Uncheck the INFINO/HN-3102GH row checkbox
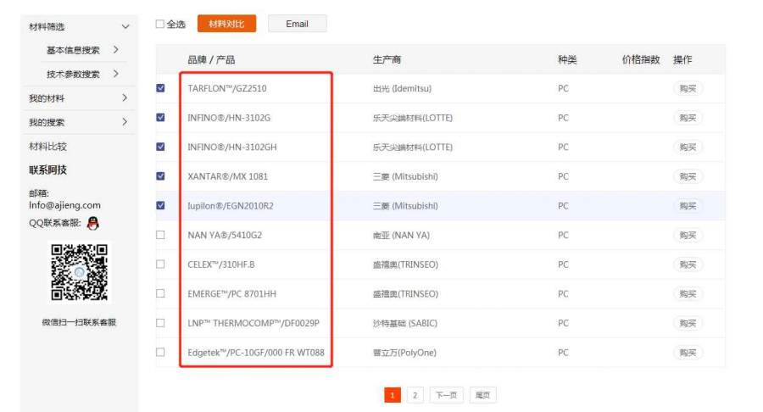This screenshot has height=412, width=763. coord(160,147)
